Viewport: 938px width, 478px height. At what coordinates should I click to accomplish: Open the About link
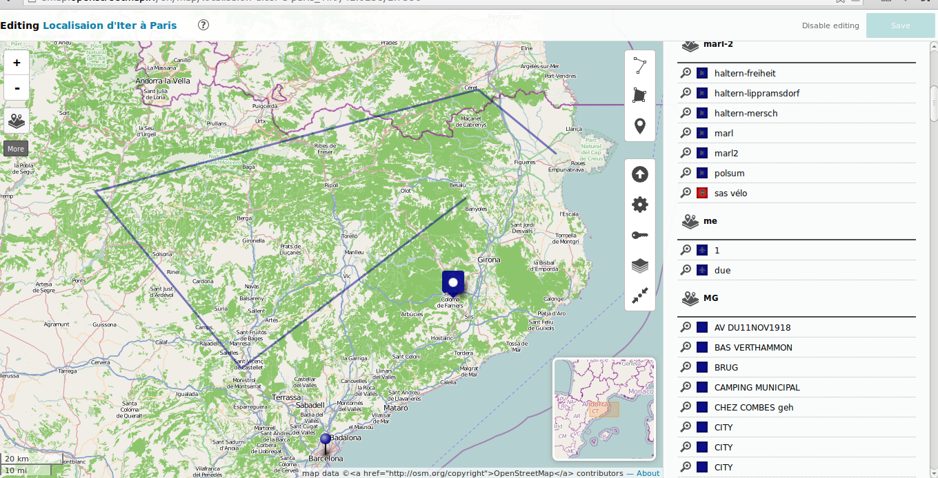coord(648,473)
